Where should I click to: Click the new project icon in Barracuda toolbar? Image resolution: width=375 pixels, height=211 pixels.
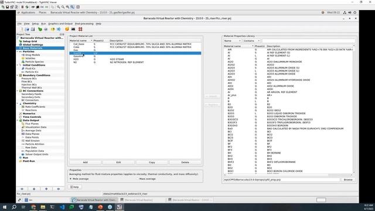point(21,29)
